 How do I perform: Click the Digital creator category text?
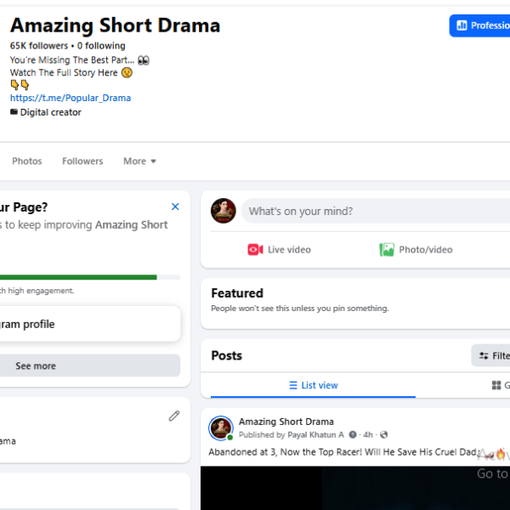pos(50,112)
